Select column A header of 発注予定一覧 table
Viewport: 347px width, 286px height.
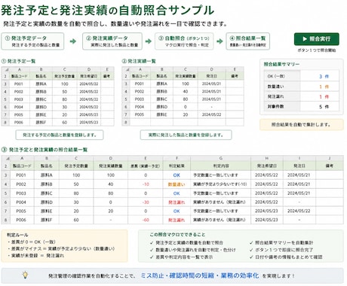coord(20,69)
